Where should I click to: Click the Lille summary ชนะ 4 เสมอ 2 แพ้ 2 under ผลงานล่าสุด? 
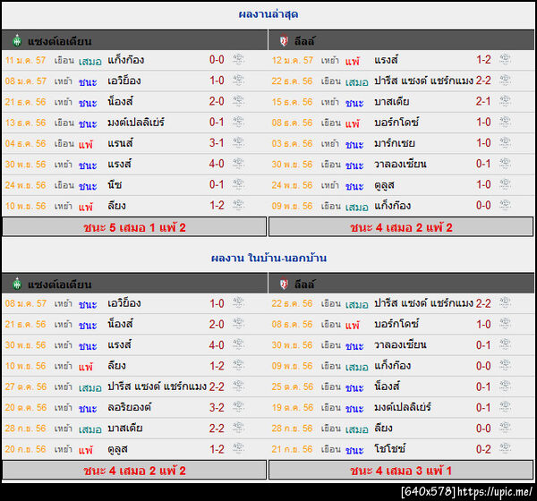(x=401, y=227)
